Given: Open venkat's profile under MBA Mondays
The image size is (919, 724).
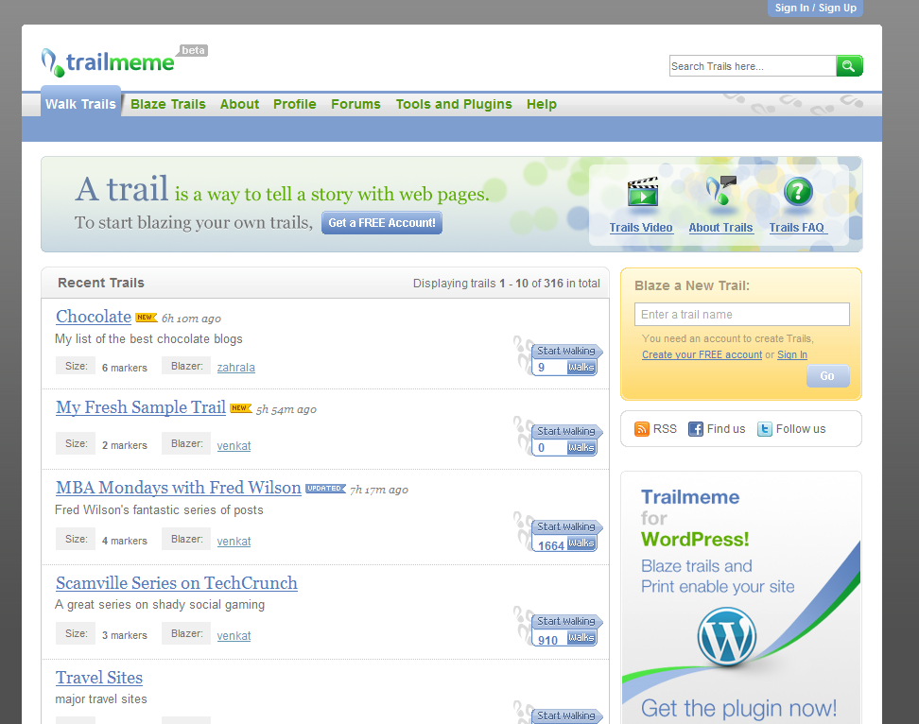Looking at the screenshot, I should 234,542.
